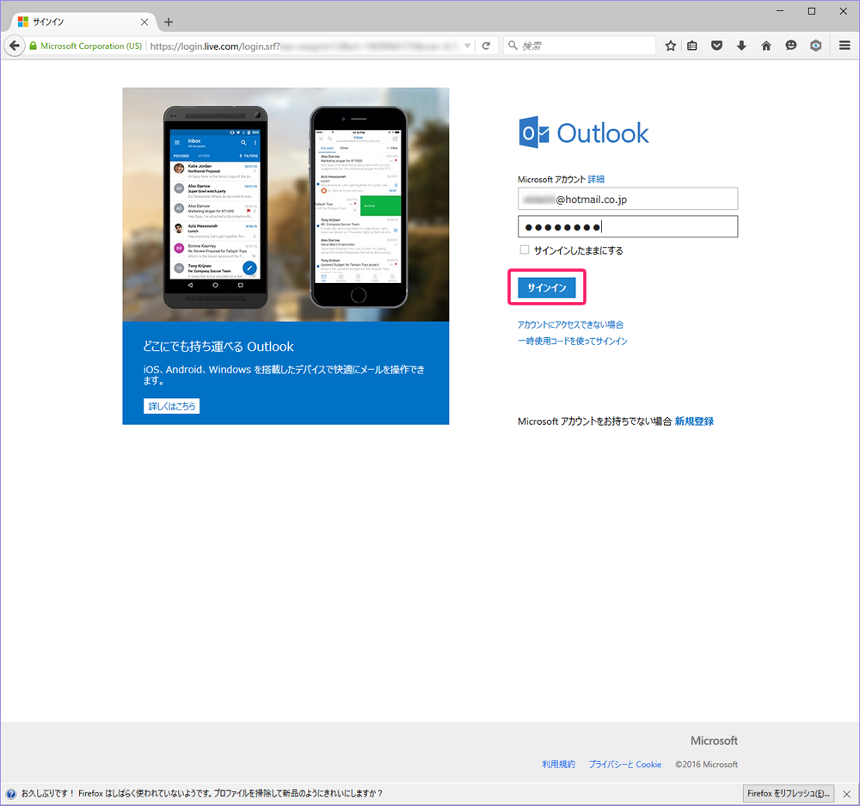Click the どこにでも持ち運べる Outlook heading
The height and width of the screenshot is (806, 860).
pyautogui.click(x=218, y=347)
